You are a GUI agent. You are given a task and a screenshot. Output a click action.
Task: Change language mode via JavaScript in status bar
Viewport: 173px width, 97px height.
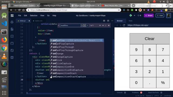[x=168, y=96]
